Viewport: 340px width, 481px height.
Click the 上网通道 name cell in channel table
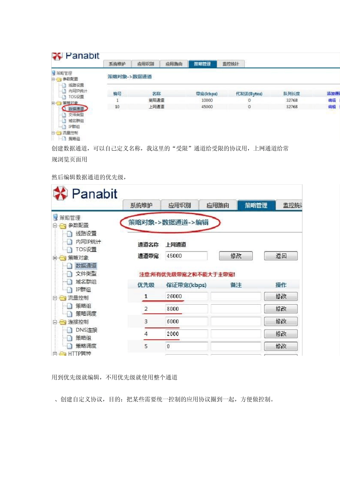(156, 107)
